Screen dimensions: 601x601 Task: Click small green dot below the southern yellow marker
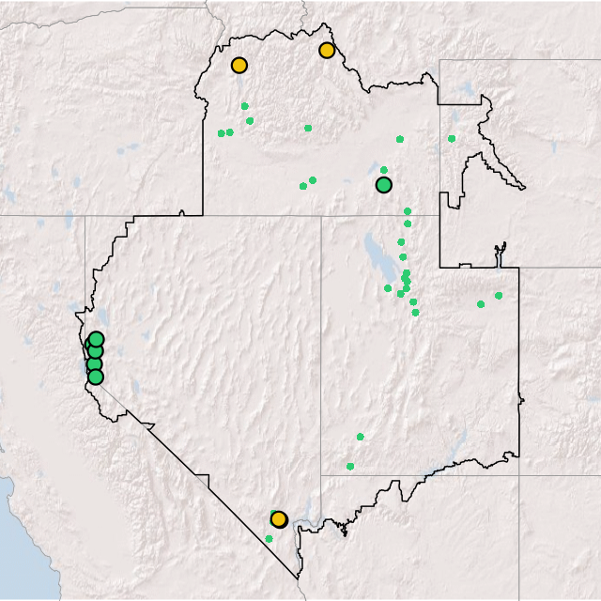270,539
